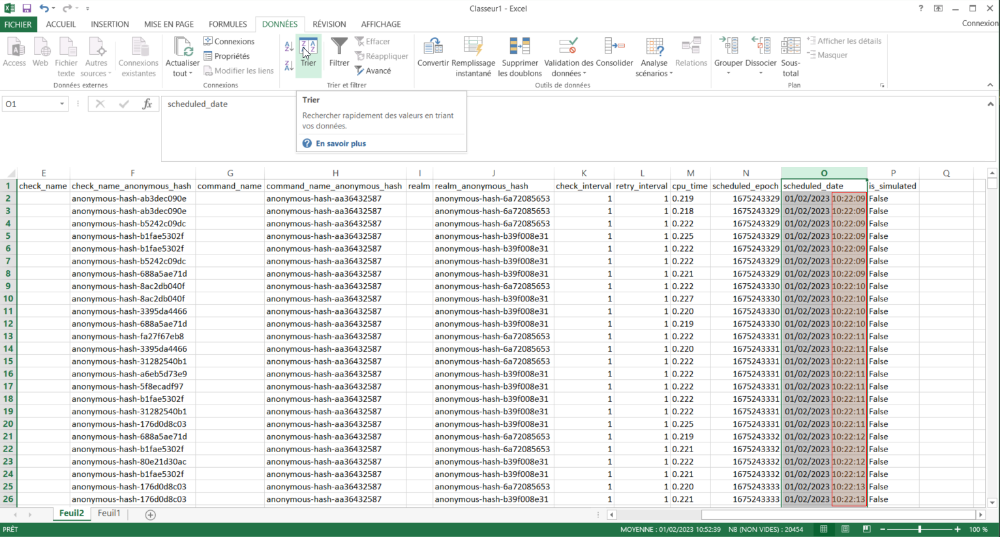Click the Consolider icon
Image resolution: width=1000 pixels, height=537 pixels.
click(x=614, y=47)
